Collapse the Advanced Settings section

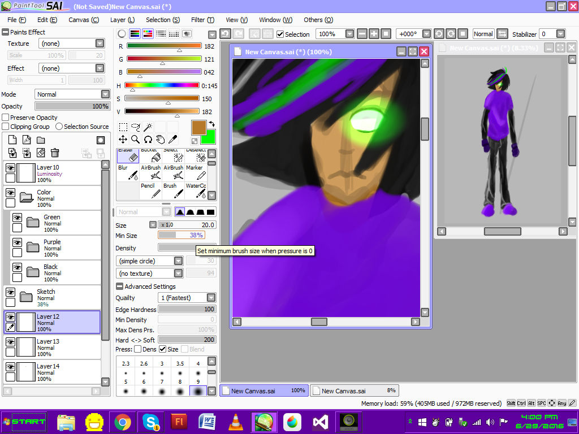tap(119, 286)
